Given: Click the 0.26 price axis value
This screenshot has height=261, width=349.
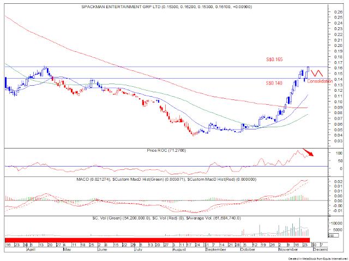Looking at the screenshot, I should click(x=338, y=11).
